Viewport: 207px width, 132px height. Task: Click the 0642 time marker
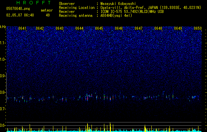pos(40,28)
